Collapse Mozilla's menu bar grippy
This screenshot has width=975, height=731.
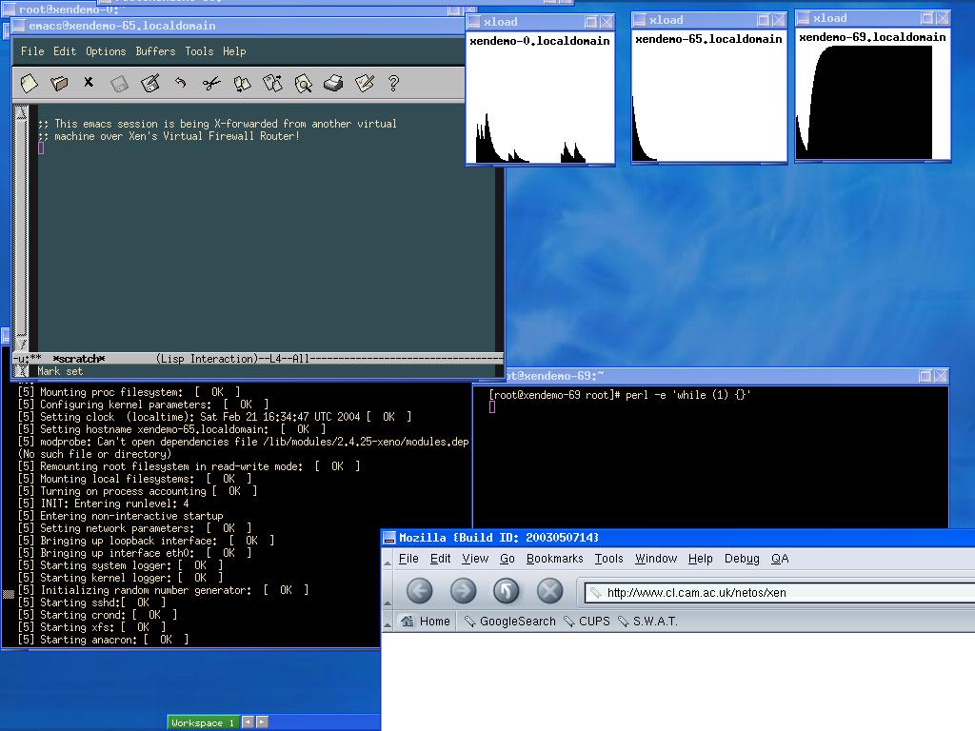[x=388, y=559]
